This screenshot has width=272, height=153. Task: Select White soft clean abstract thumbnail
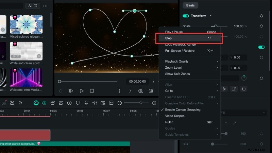tap(26, 51)
